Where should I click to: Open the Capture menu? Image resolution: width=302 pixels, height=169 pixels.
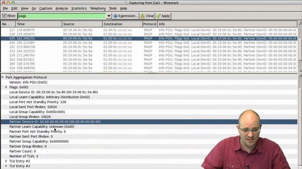pos(46,8)
